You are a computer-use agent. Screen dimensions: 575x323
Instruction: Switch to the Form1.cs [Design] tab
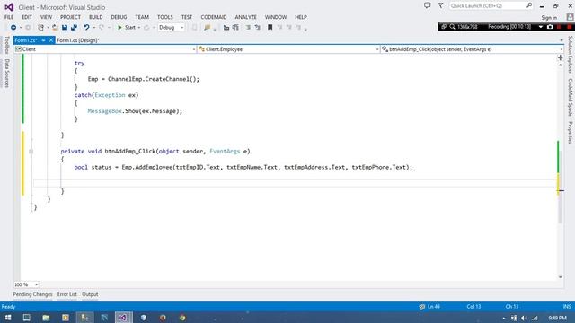[x=78, y=40]
